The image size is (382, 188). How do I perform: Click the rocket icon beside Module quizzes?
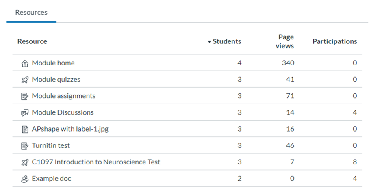pos(25,80)
